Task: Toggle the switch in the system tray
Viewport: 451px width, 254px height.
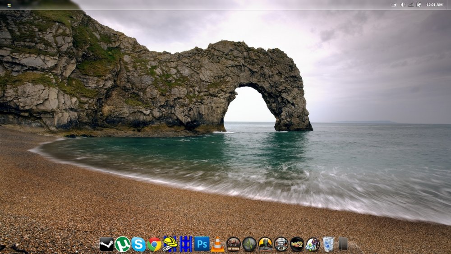Action: 394,5
